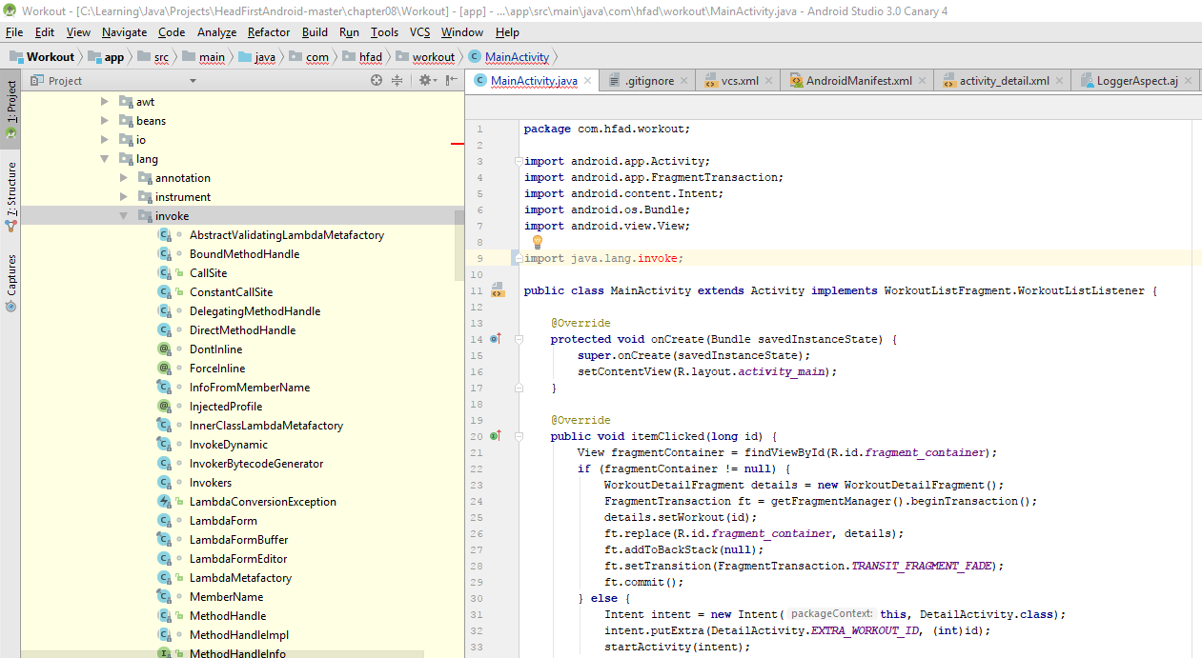
Task: Open the Project view type dropdown
Action: pos(193,81)
